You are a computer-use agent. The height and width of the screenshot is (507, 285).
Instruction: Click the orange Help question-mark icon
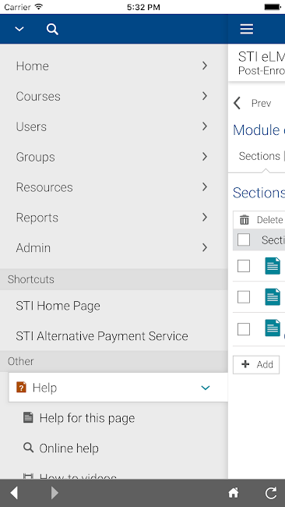21,387
